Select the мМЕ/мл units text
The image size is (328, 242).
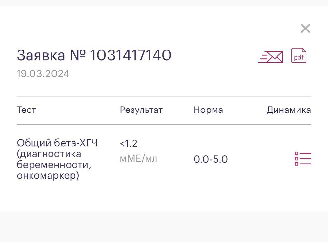pos(138,158)
